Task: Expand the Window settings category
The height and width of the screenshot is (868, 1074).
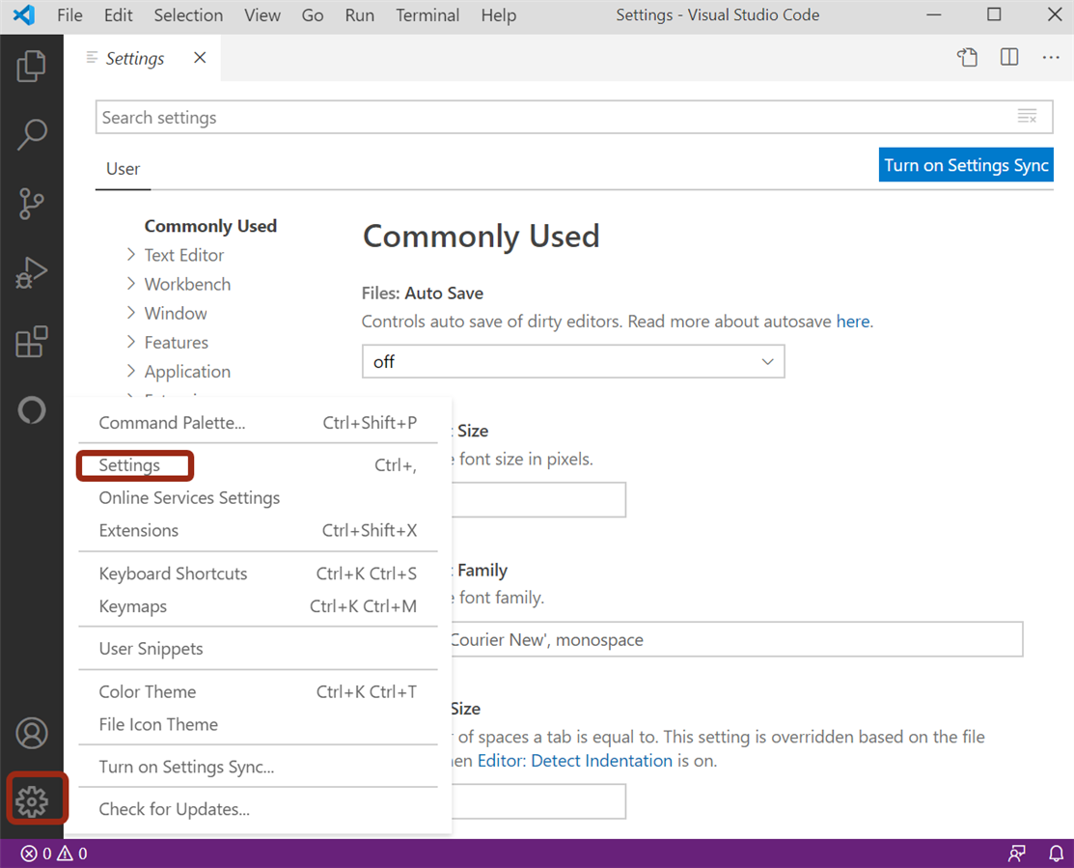Action: 175,314
